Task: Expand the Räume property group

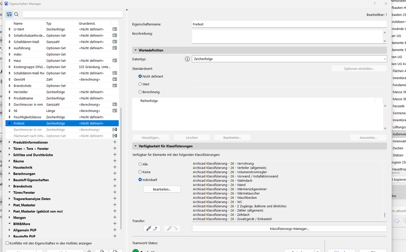Action: coord(10,161)
